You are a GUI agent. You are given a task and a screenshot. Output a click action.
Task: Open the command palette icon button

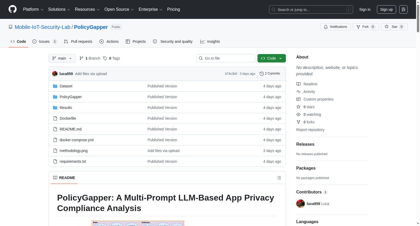pyautogui.click(x=403, y=9)
